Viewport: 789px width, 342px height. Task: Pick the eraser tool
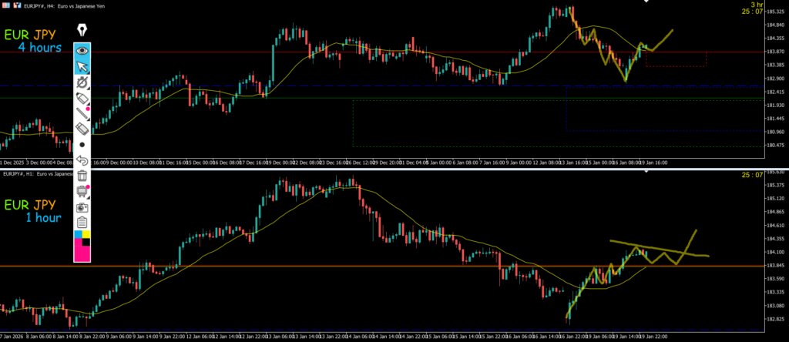point(82,129)
